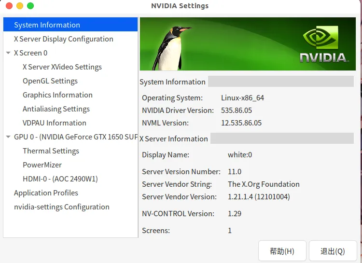Select System Information in sidebar
This screenshot has height=263, width=362.
point(47,25)
